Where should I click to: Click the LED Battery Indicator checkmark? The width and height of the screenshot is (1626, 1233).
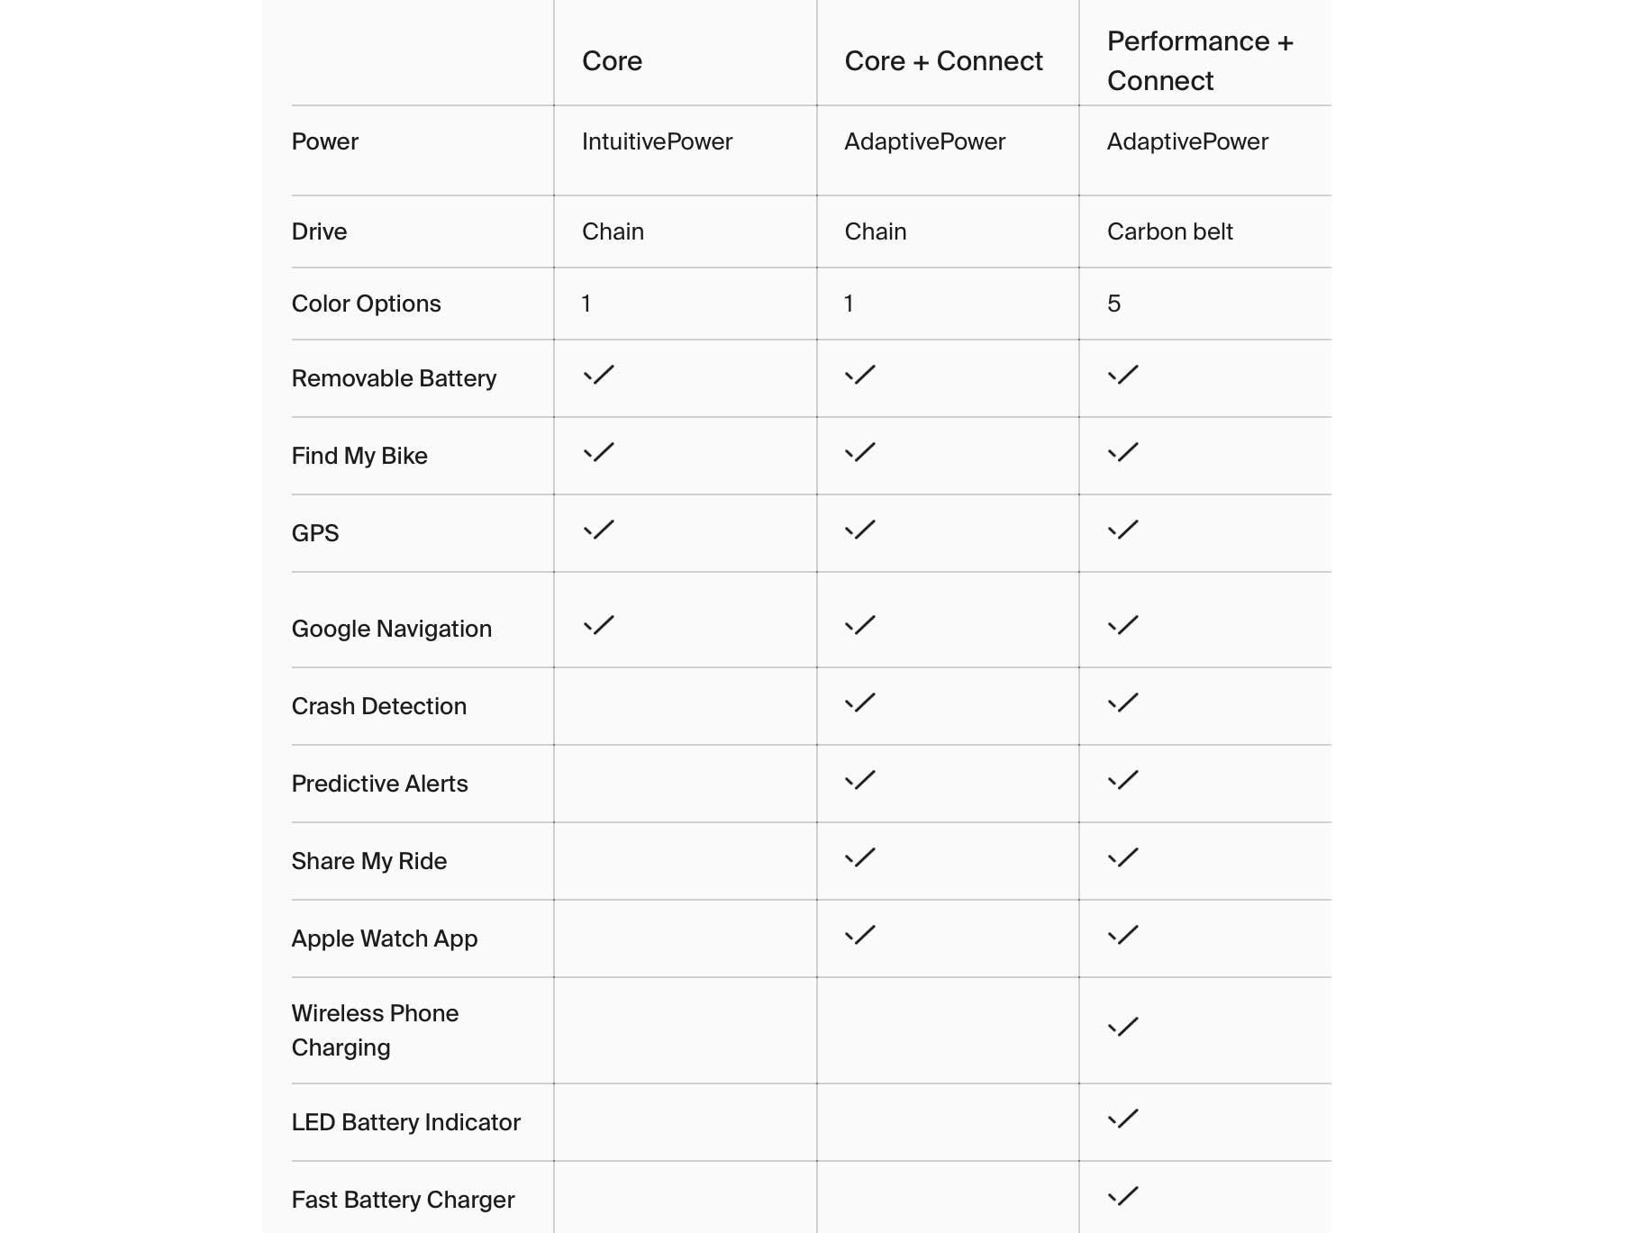pyautogui.click(x=1122, y=1119)
